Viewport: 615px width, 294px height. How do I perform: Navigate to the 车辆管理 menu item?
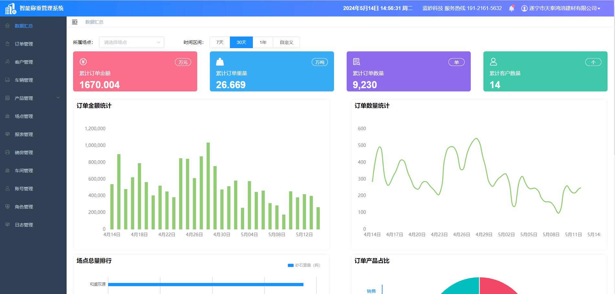(x=33, y=80)
